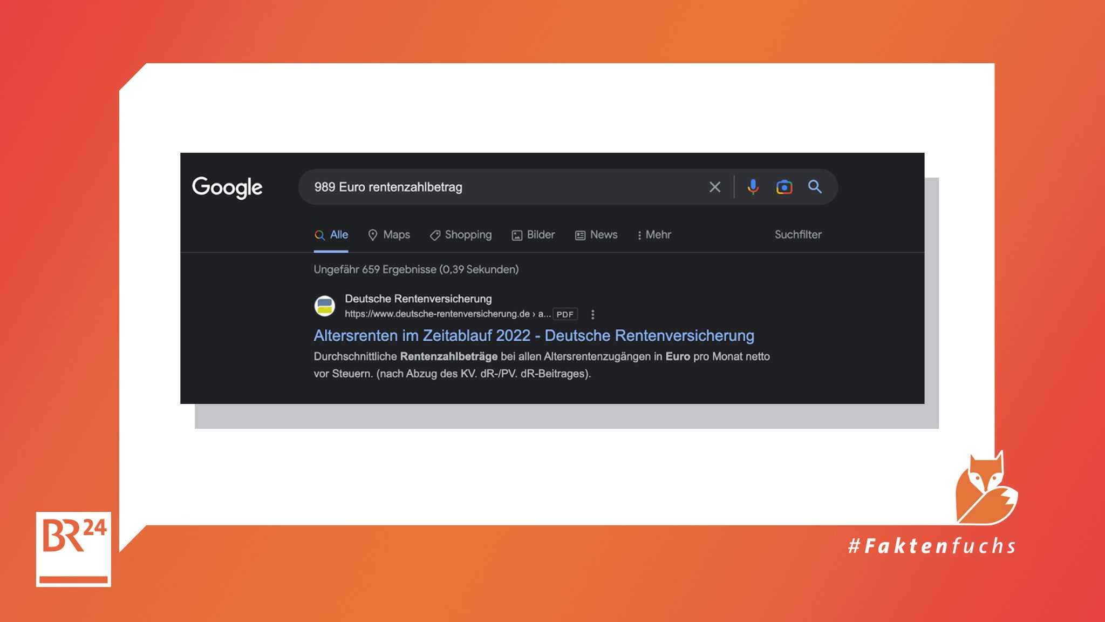
Task: Open 'Altersrenten im Zeitablauf 2022' result link
Action: (x=534, y=336)
